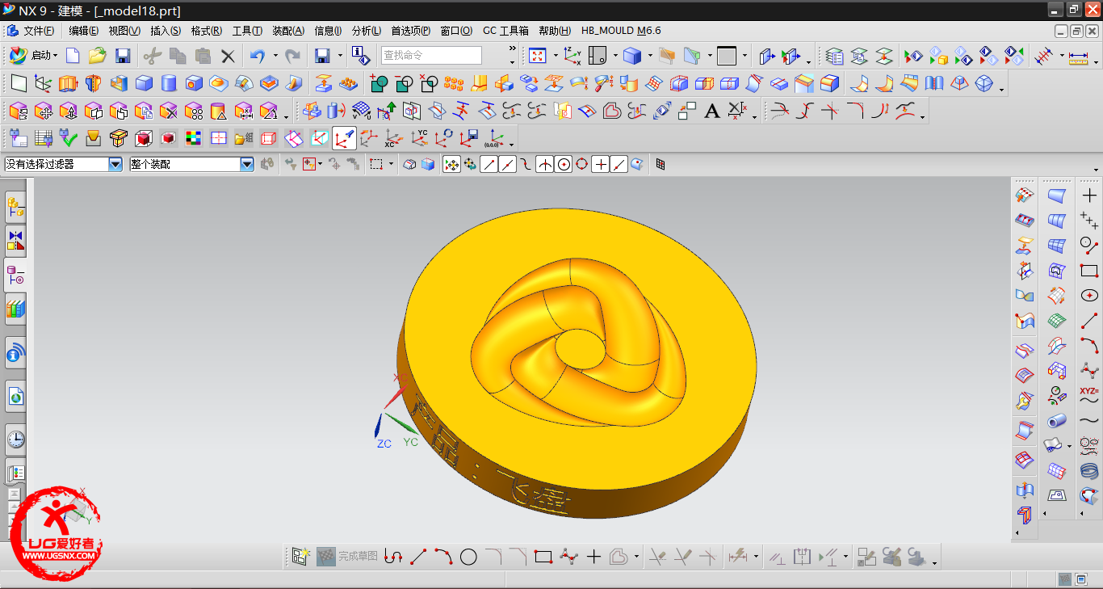Open a file with the folder icon
This screenshot has height=589, width=1103.
(98, 56)
